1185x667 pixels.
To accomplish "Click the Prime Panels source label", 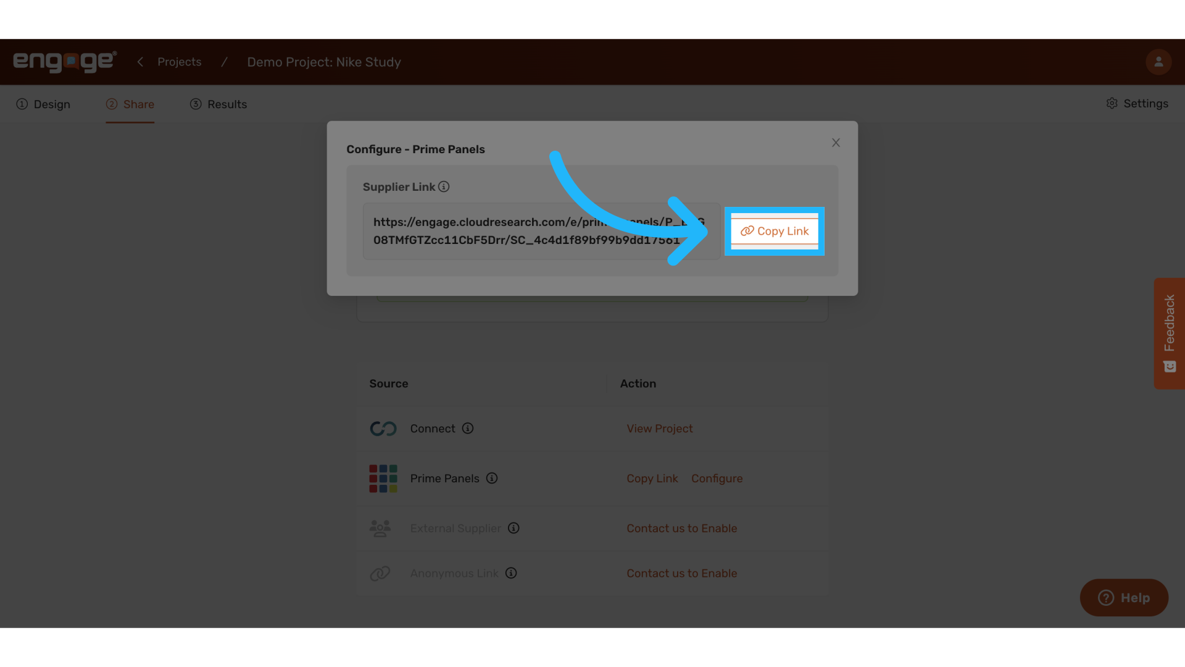I will (444, 479).
